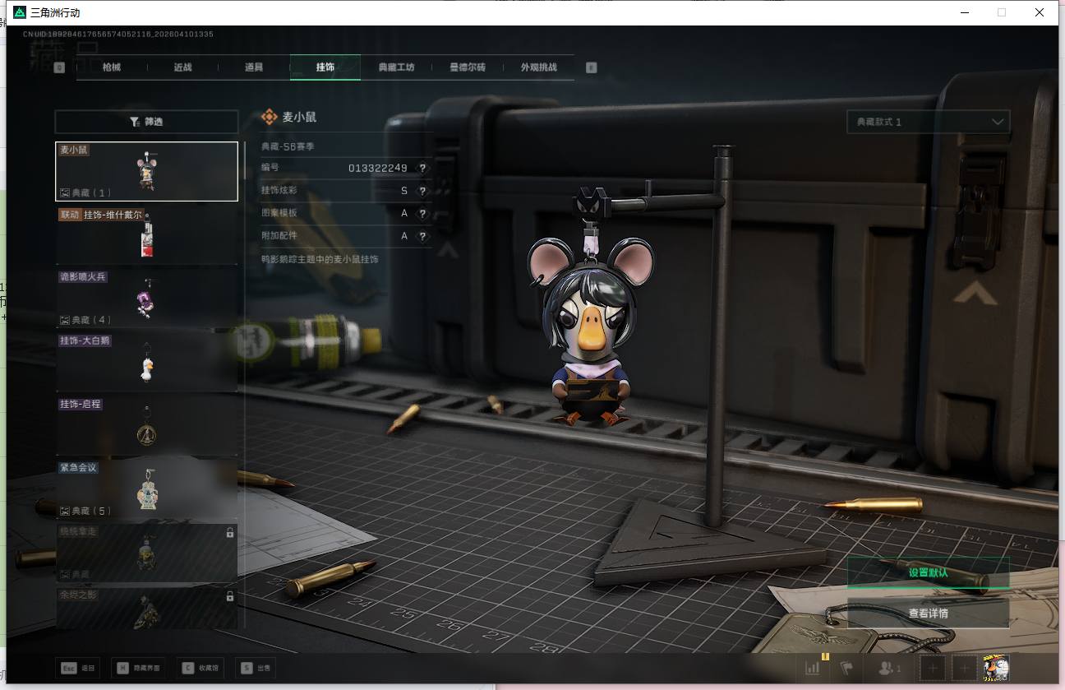Switch to the 典藏工坊 tab
Viewport: 1065px width, 690px height.
396,67
